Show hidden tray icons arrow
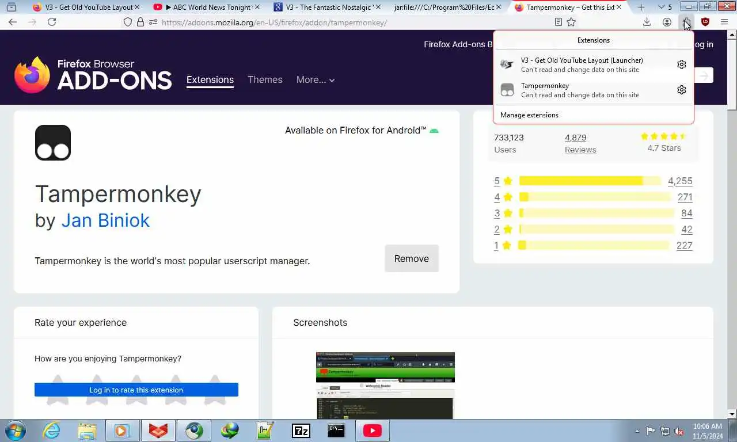737x442 pixels. (637, 431)
